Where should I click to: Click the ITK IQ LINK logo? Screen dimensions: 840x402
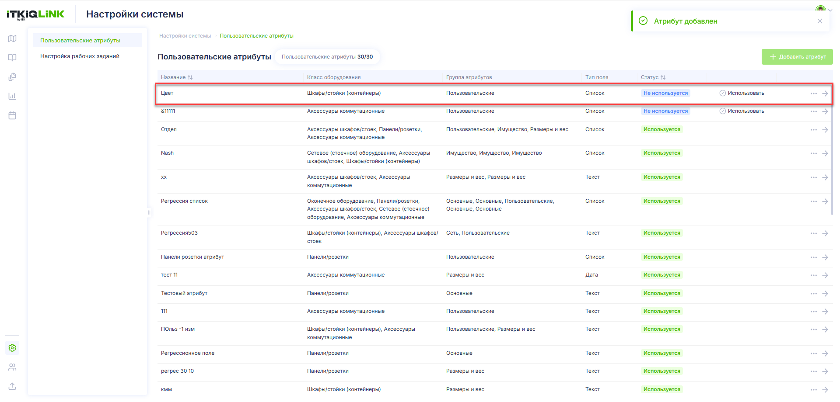(35, 14)
